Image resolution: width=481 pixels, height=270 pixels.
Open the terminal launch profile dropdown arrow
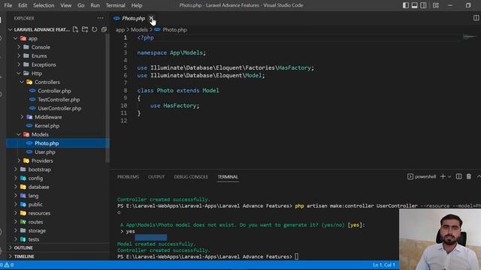tap(449, 177)
